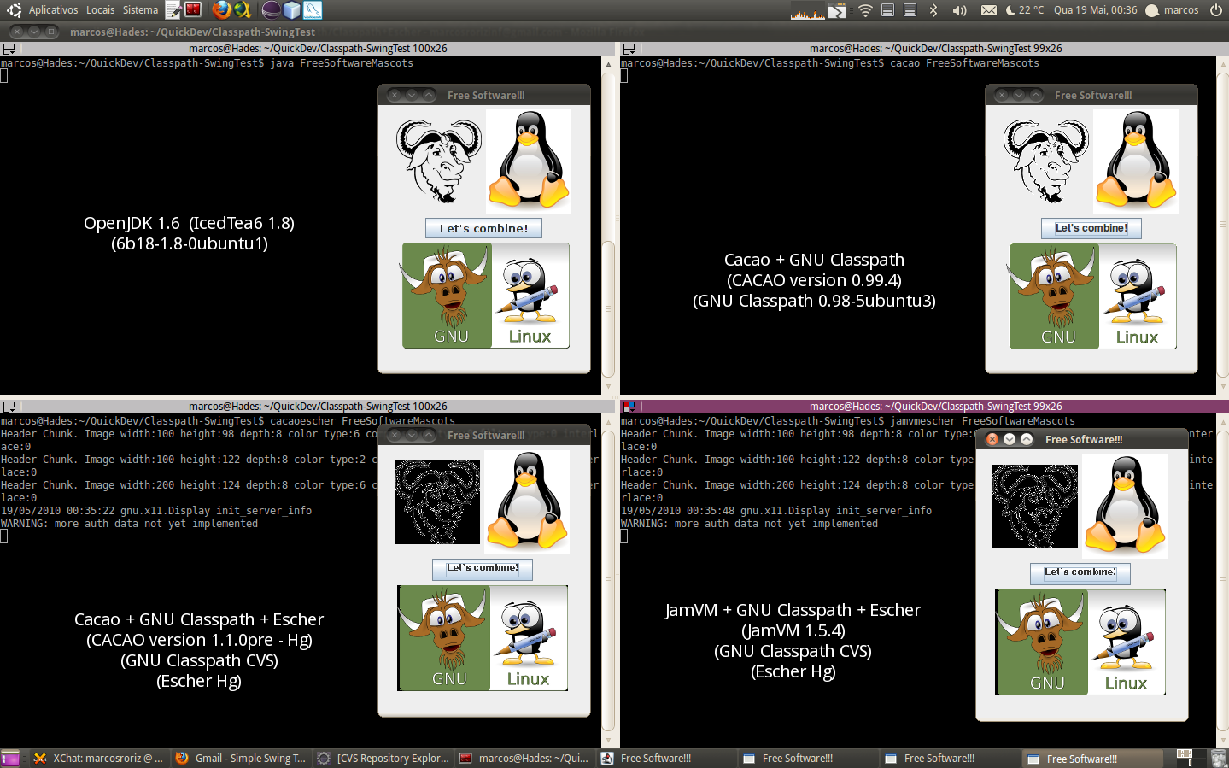Image resolution: width=1229 pixels, height=768 pixels.
Task: Maximize the JamVM Free Software!!! window
Action: tap(1027, 439)
